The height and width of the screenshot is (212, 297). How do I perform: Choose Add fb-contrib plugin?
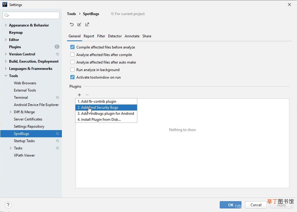(x=106, y=101)
